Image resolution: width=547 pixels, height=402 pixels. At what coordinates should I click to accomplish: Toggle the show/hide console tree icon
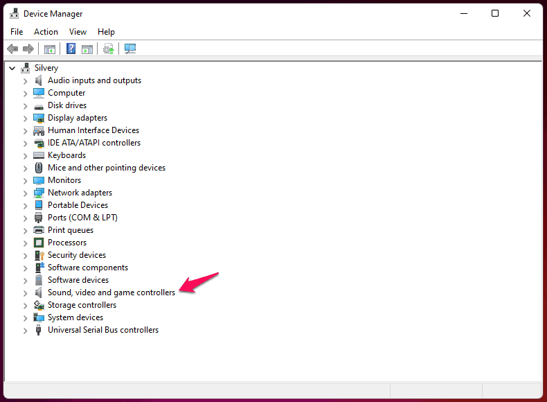click(50, 49)
